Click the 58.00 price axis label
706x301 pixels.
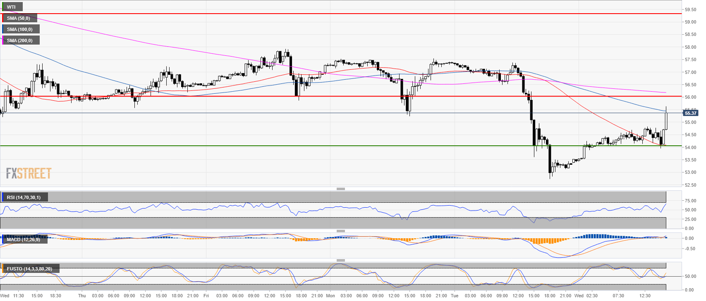tap(690, 47)
